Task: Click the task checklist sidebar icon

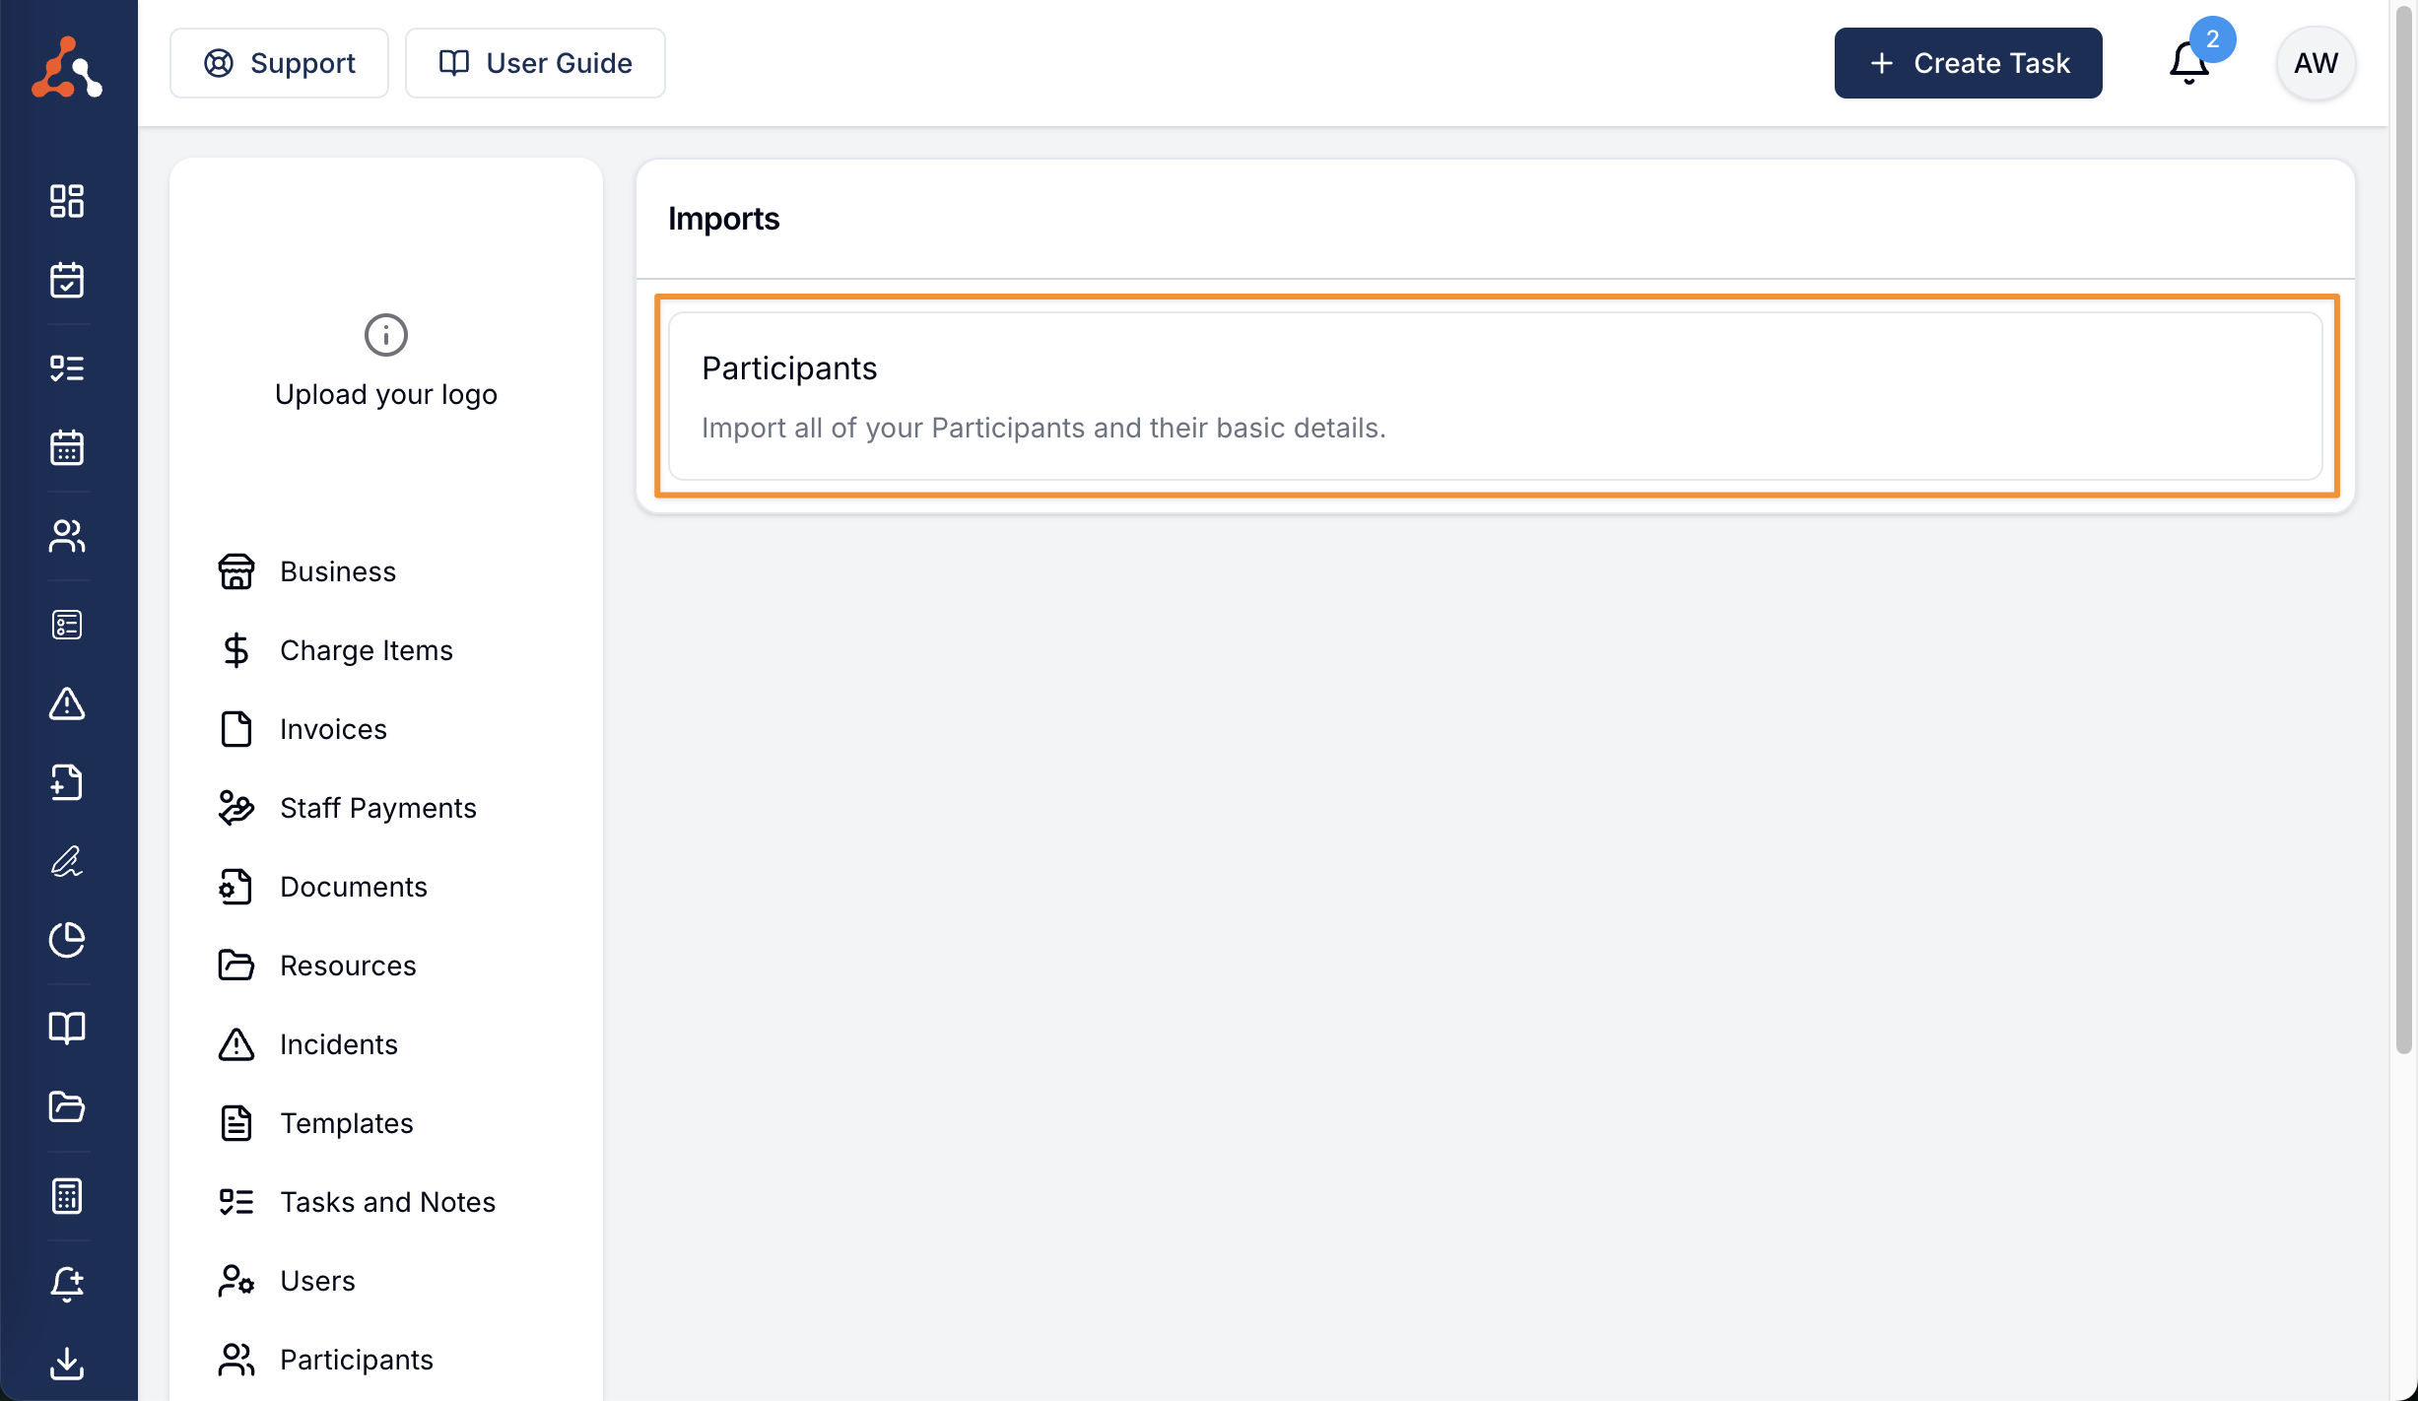Action: coord(67,368)
